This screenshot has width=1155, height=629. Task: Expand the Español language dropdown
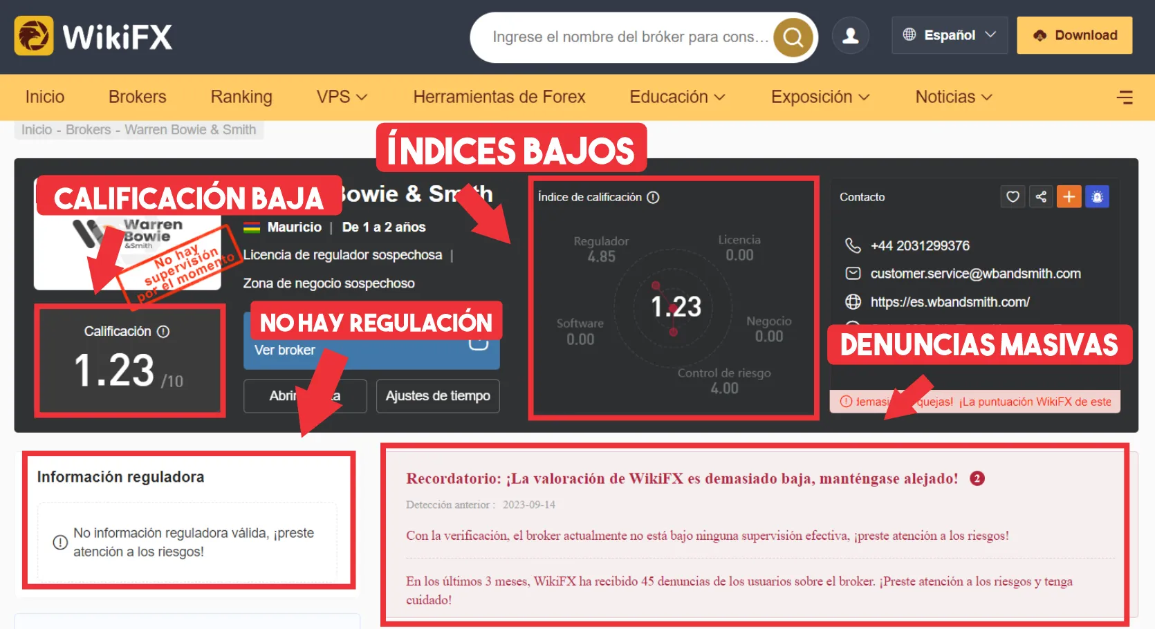(x=950, y=35)
